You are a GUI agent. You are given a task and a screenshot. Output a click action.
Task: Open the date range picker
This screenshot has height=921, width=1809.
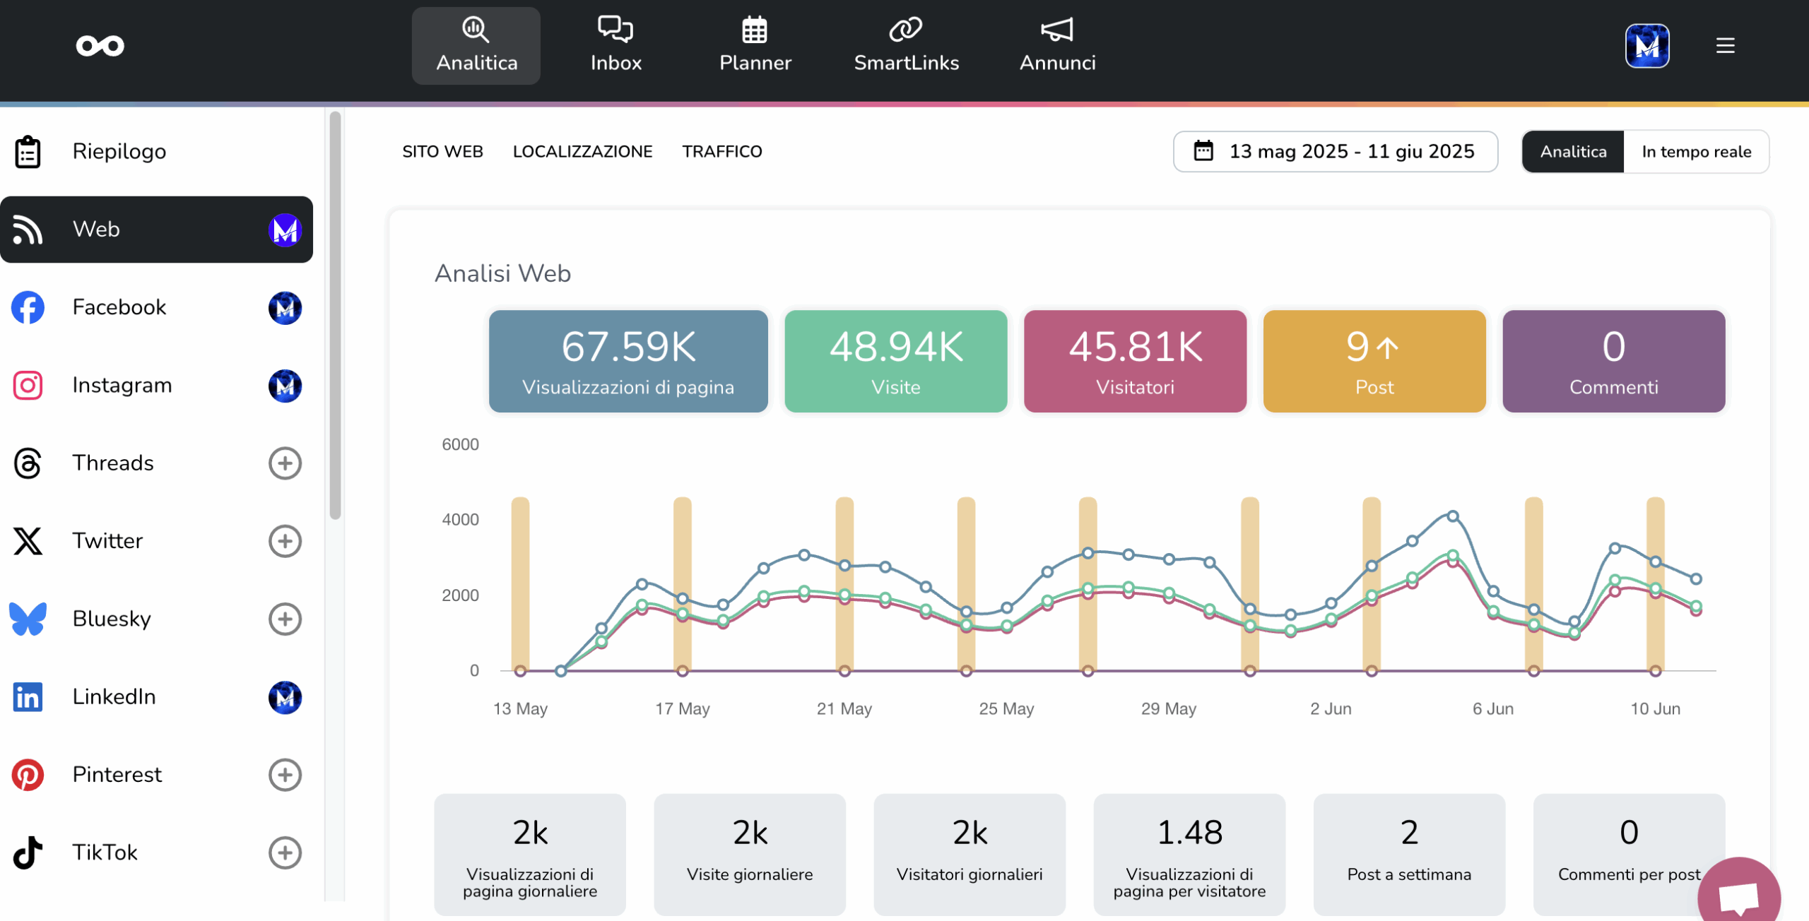click(1335, 152)
